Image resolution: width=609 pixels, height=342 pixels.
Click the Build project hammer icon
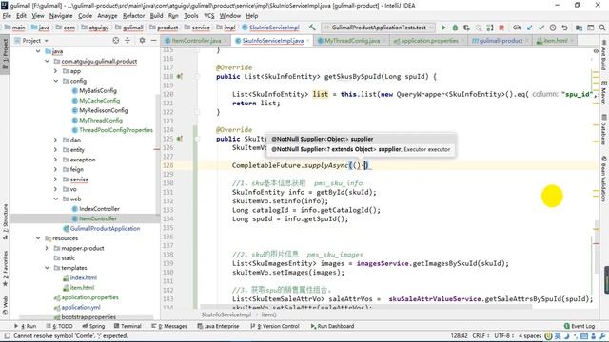(x=312, y=28)
